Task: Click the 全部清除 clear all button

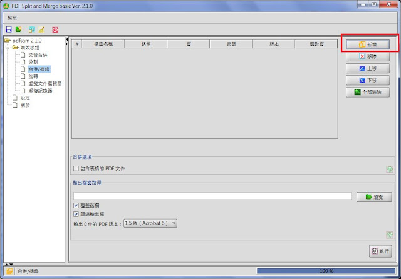Action: (368, 92)
